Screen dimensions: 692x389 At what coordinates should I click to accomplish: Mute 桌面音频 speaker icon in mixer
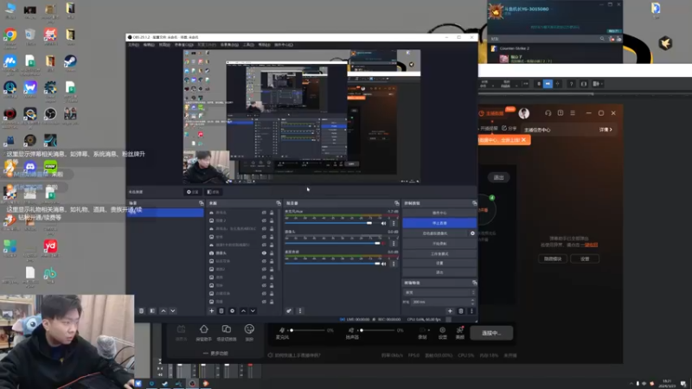pyautogui.click(x=383, y=264)
